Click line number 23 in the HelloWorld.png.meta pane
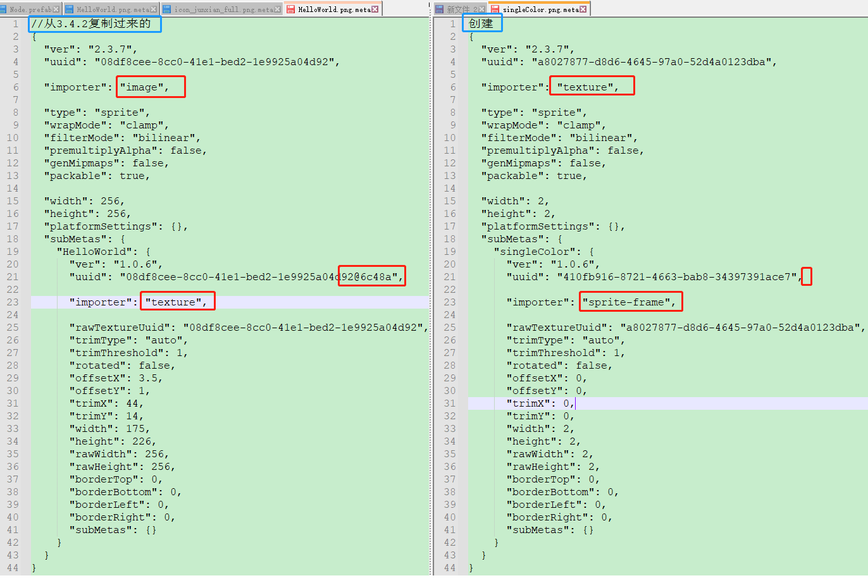Image resolution: width=868 pixels, height=578 pixels. coord(13,302)
